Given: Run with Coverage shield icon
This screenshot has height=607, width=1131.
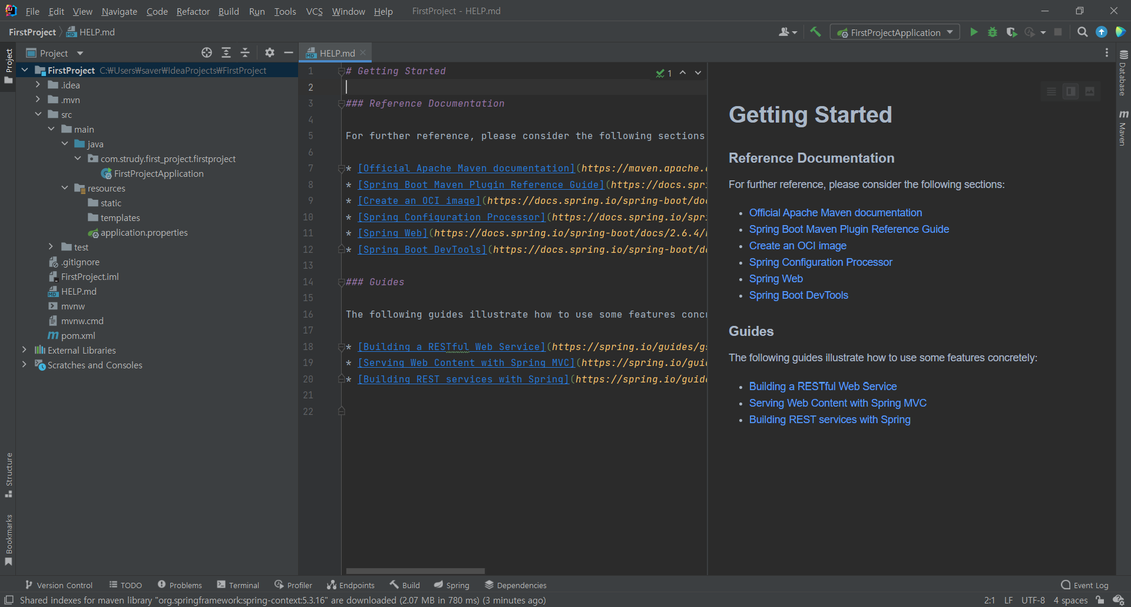Looking at the screenshot, I should tap(1011, 32).
